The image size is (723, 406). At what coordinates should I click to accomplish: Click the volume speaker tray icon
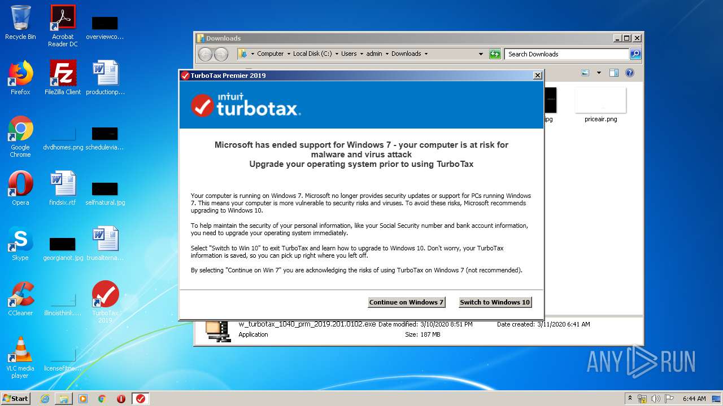(x=656, y=399)
